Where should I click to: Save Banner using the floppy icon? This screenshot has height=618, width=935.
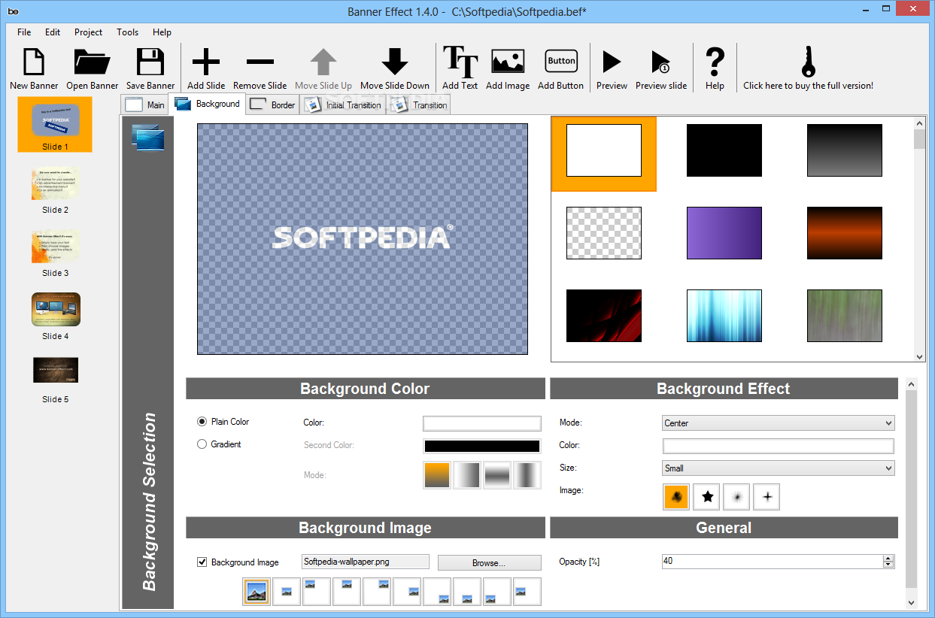click(x=150, y=68)
